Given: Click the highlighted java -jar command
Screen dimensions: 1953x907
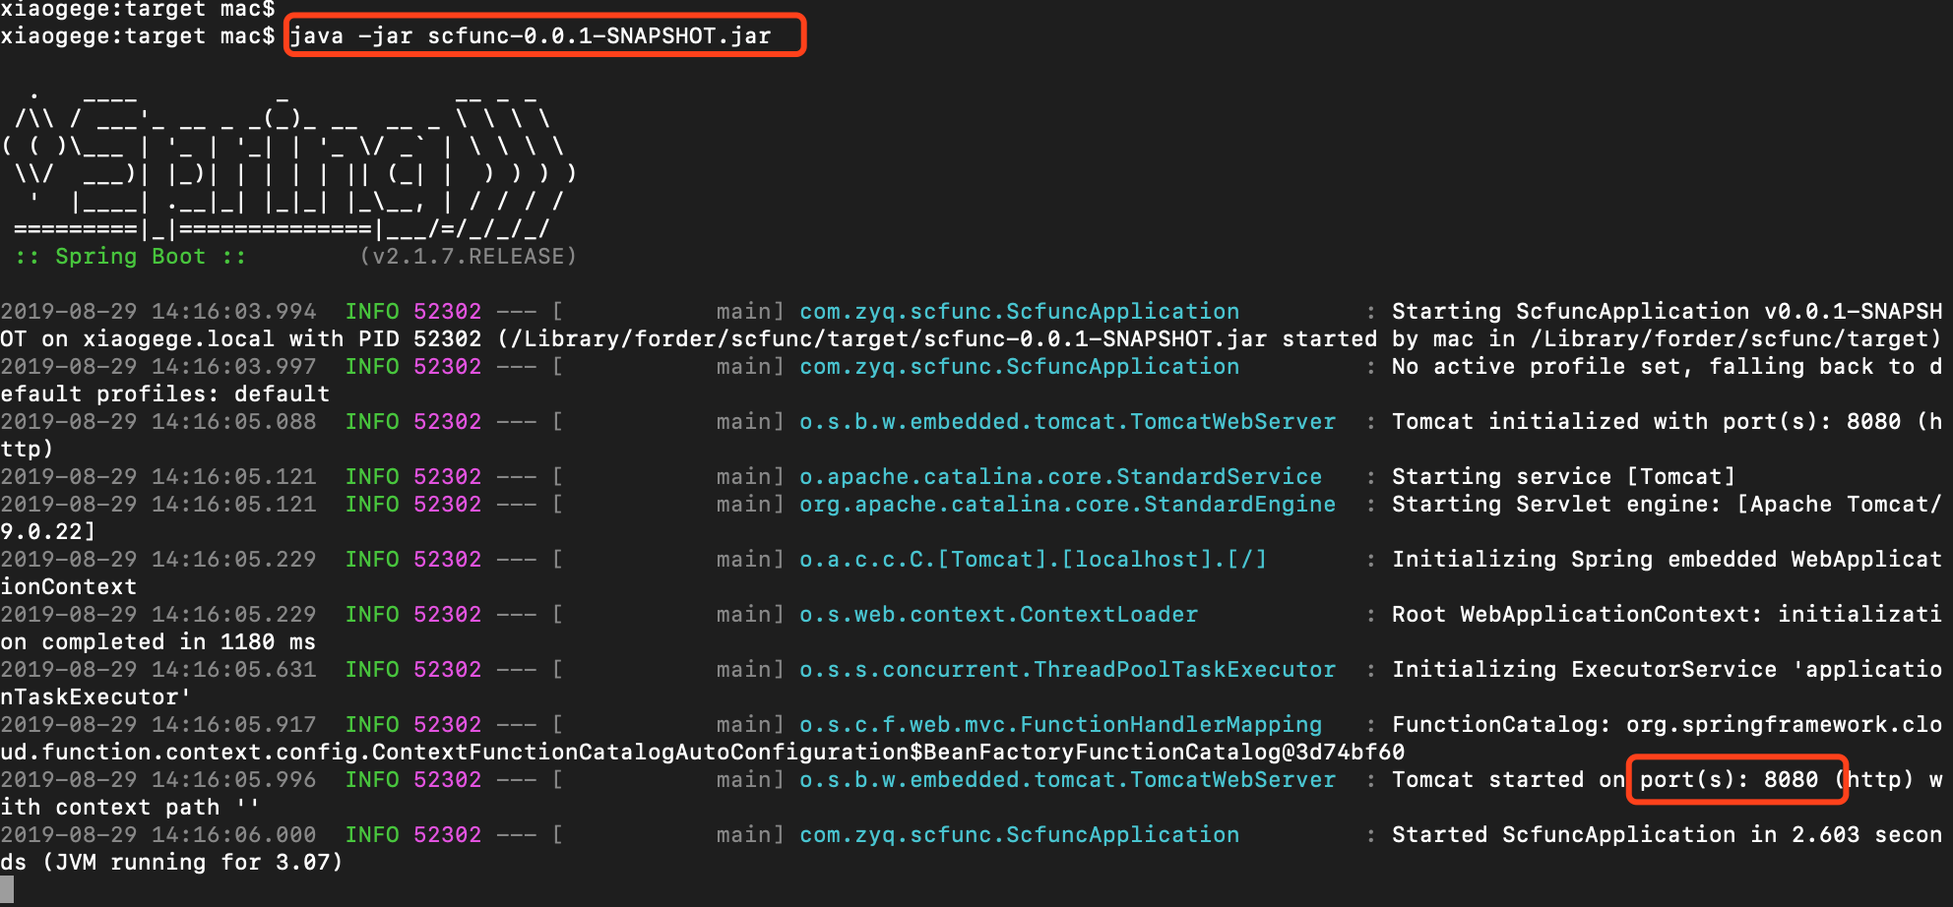Looking at the screenshot, I should click(543, 35).
